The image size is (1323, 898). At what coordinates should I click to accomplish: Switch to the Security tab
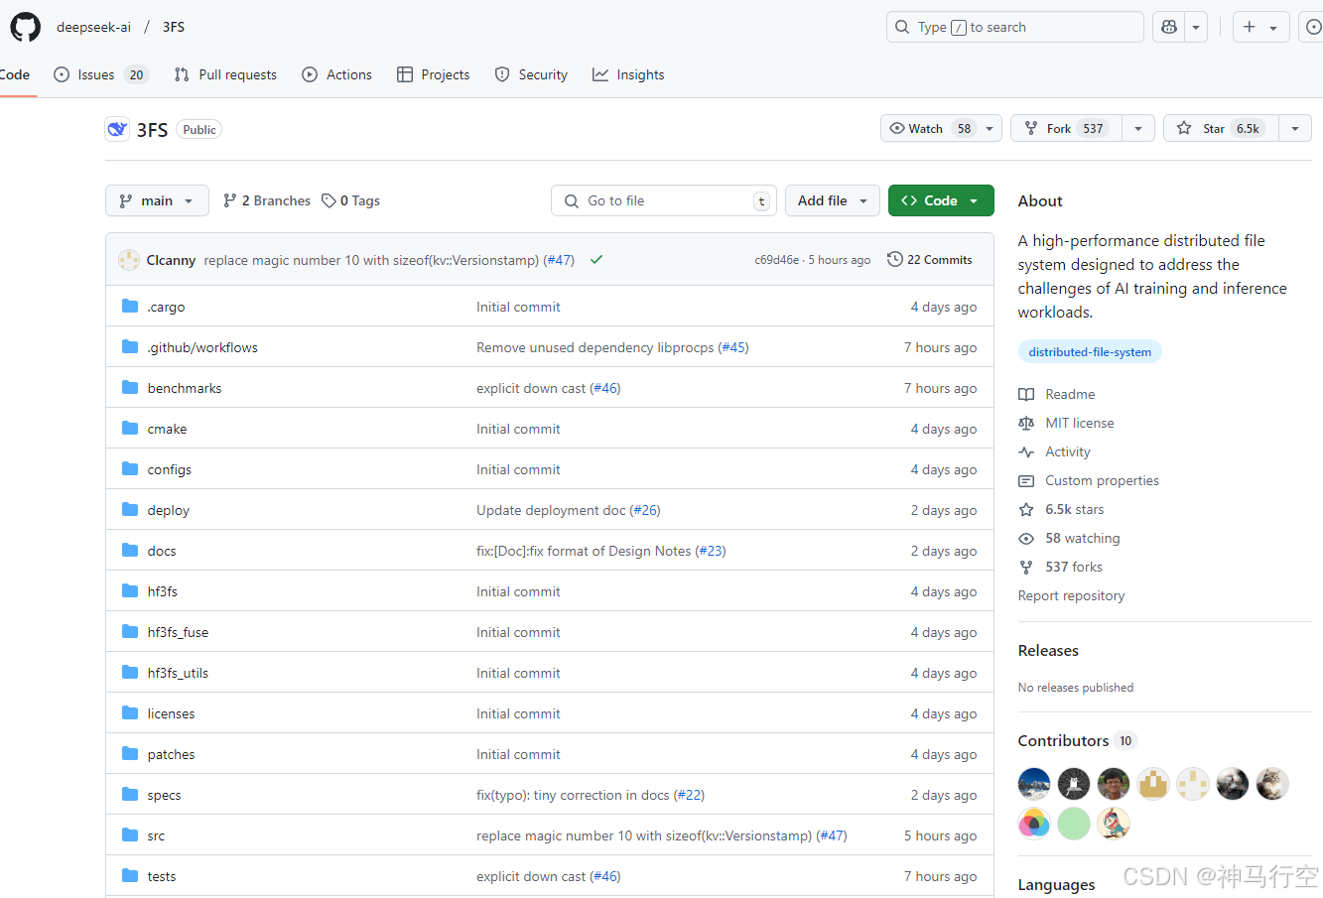tap(531, 74)
